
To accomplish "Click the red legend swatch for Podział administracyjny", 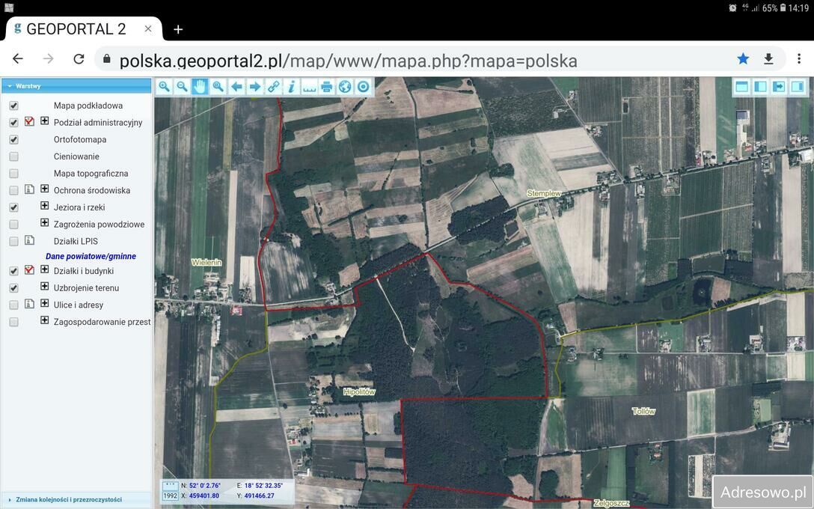I will click(x=29, y=122).
